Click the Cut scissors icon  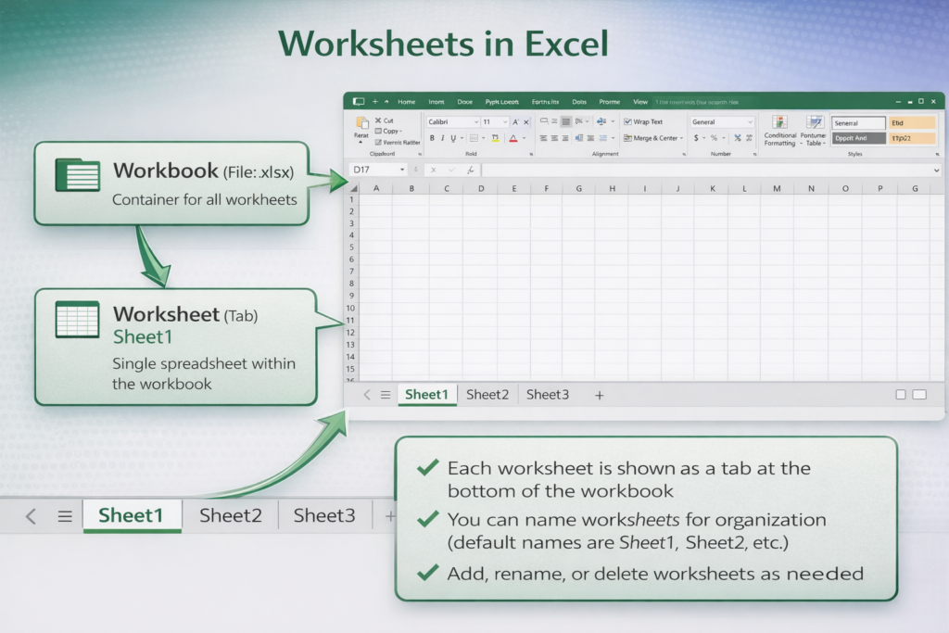pyautogui.click(x=378, y=120)
